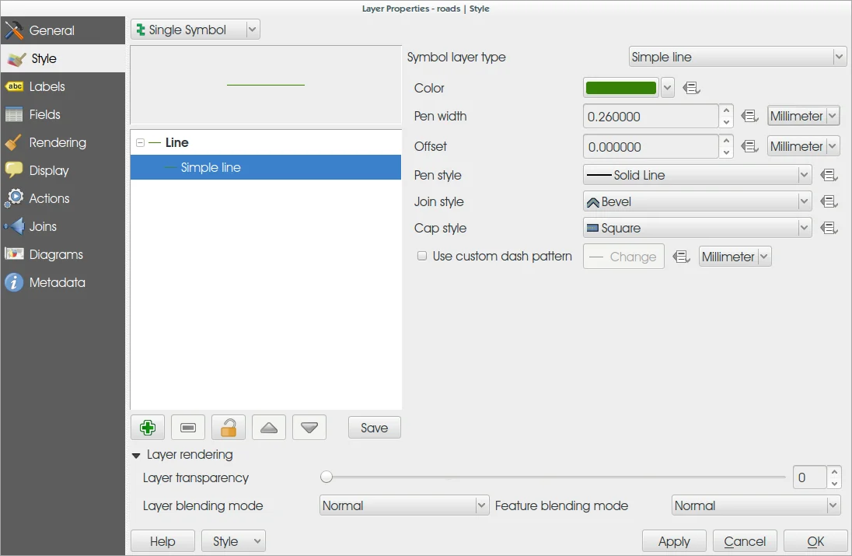Open the Metadata tab in sidebar
852x556 pixels.
[x=57, y=283]
